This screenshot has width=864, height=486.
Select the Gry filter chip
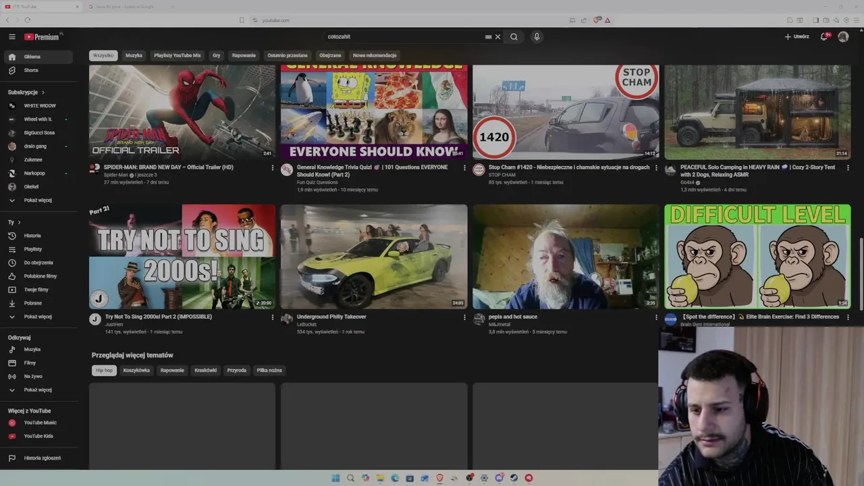pos(217,55)
